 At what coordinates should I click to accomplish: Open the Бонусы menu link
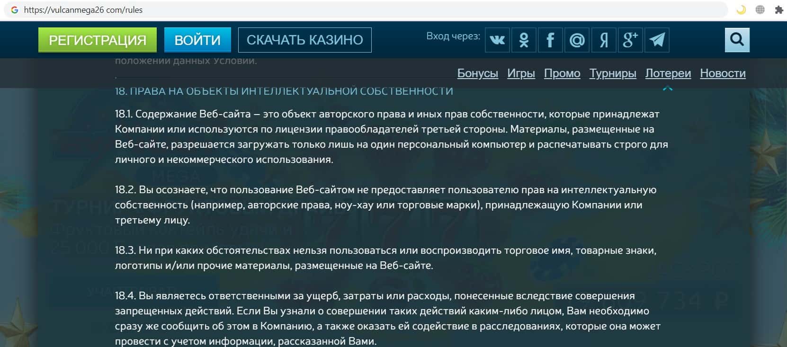pos(477,73)
